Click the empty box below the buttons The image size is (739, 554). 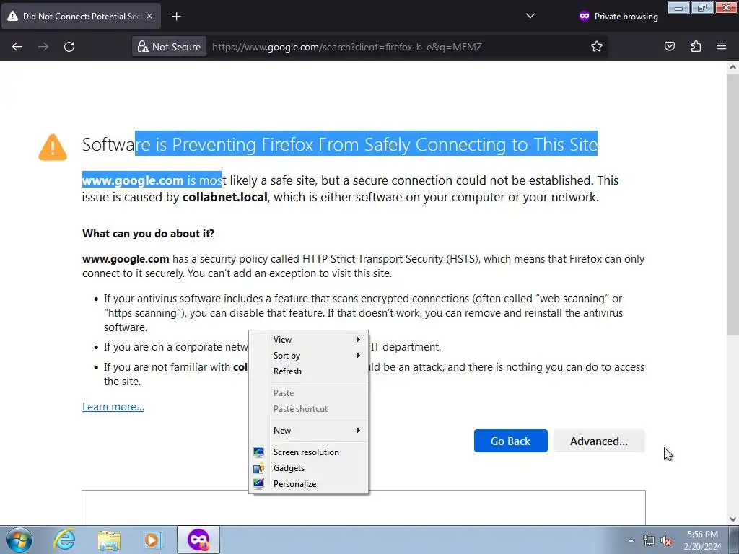tap(364, 508)
